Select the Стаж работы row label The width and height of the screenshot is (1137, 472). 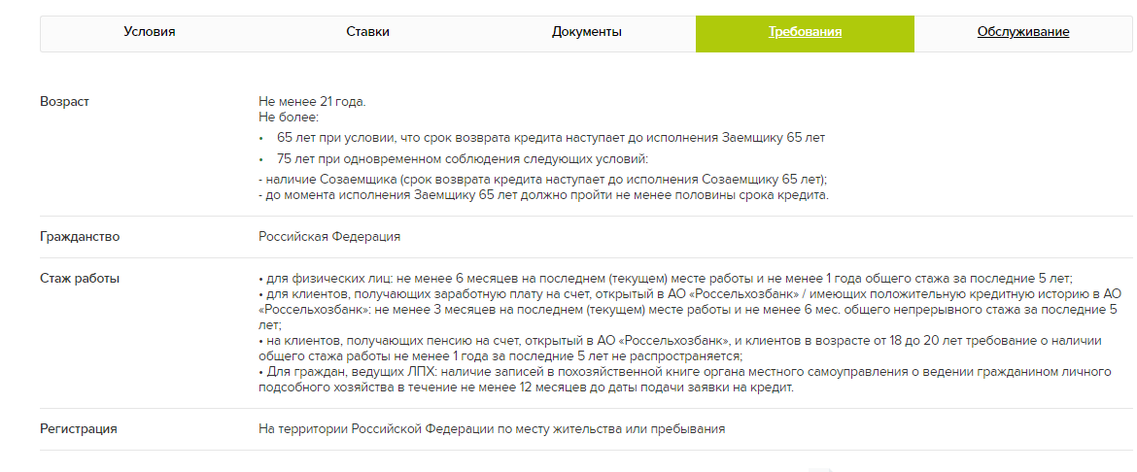click(80, 279)
